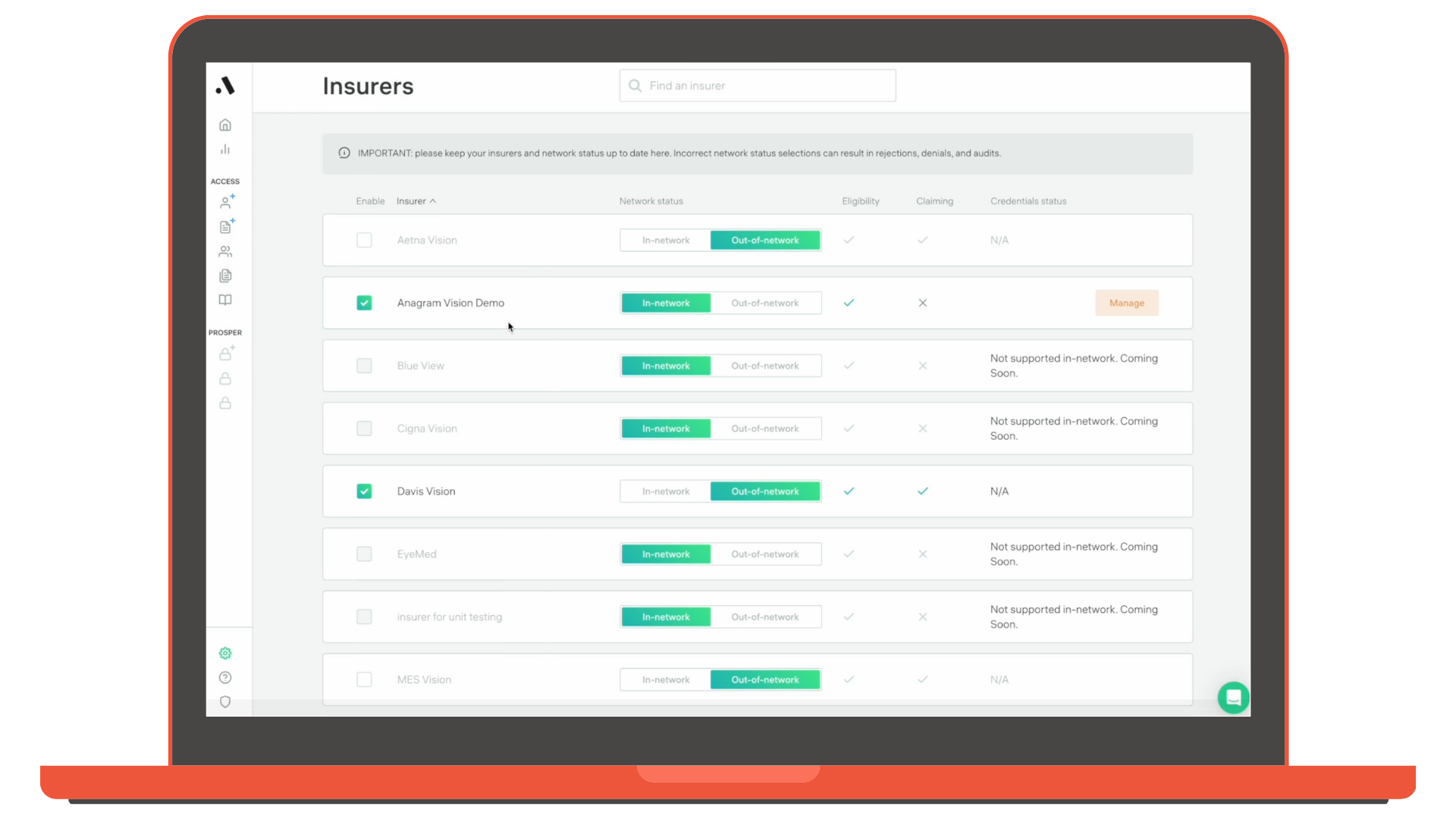Go to the Home dashboard icon
This screenshot has width=1456, height=819.
click(225, 125)
